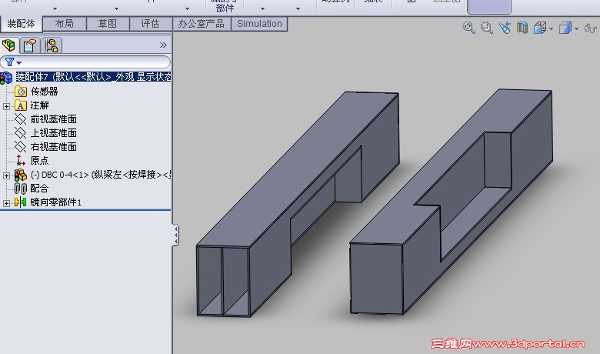This screenshot has height=354, width=600.
Task: Click the 上视基准面 plane icon
Action: [20, 133]
